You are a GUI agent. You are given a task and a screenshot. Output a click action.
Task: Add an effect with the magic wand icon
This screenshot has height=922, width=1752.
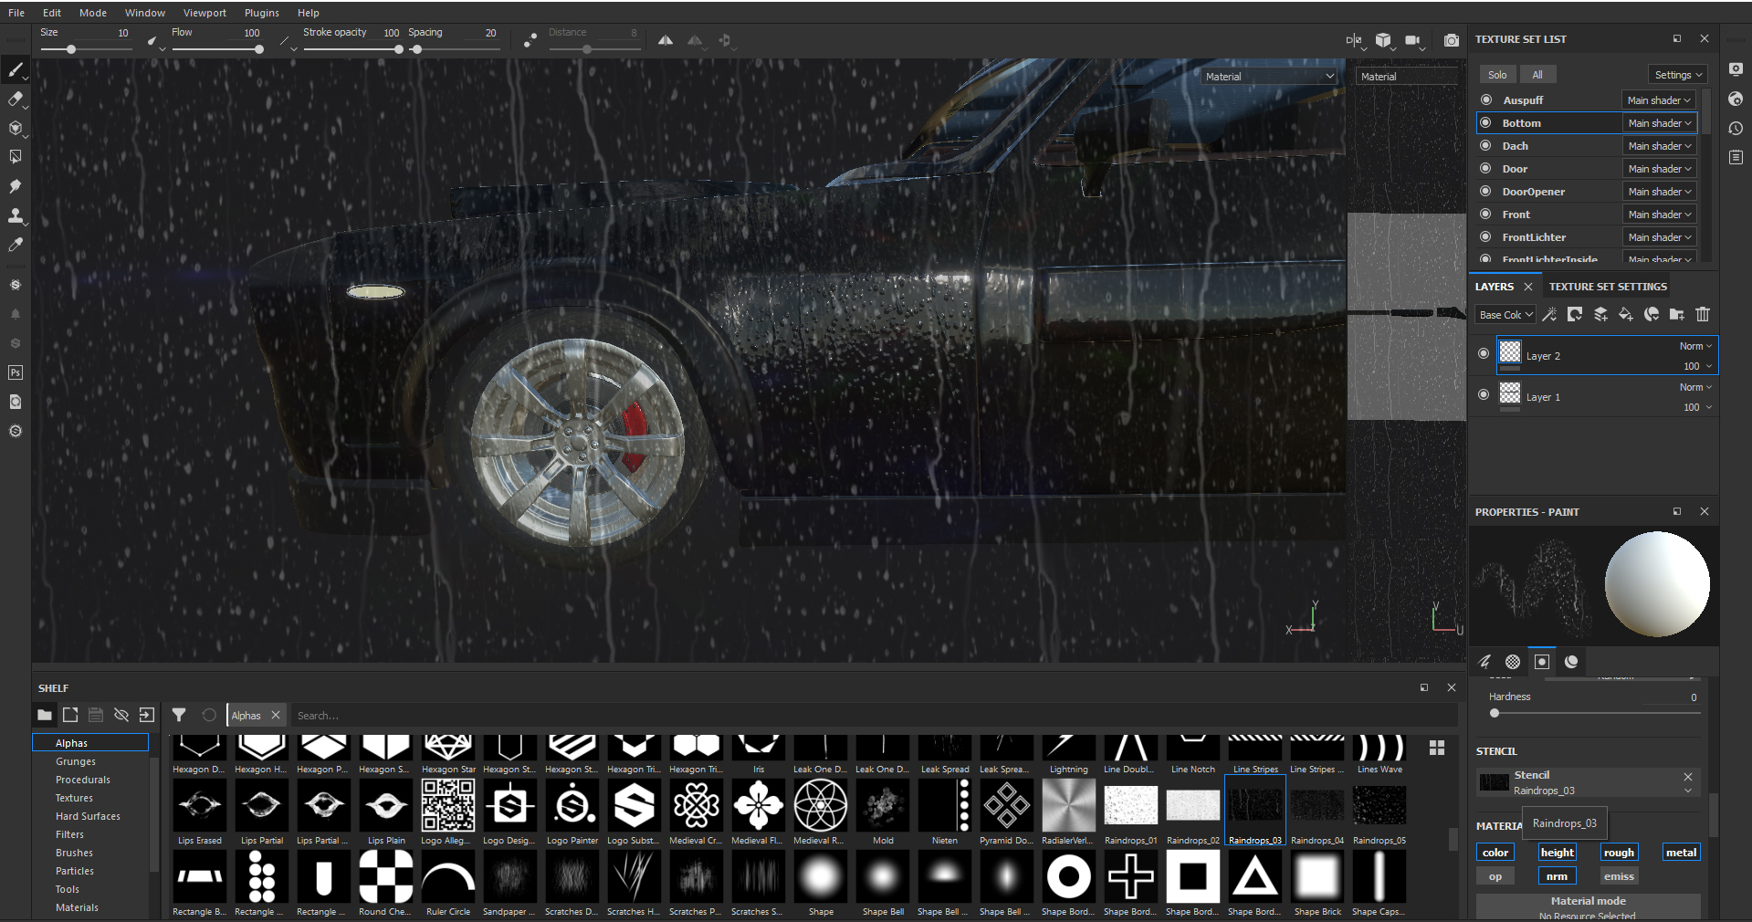click(1549, 314)
